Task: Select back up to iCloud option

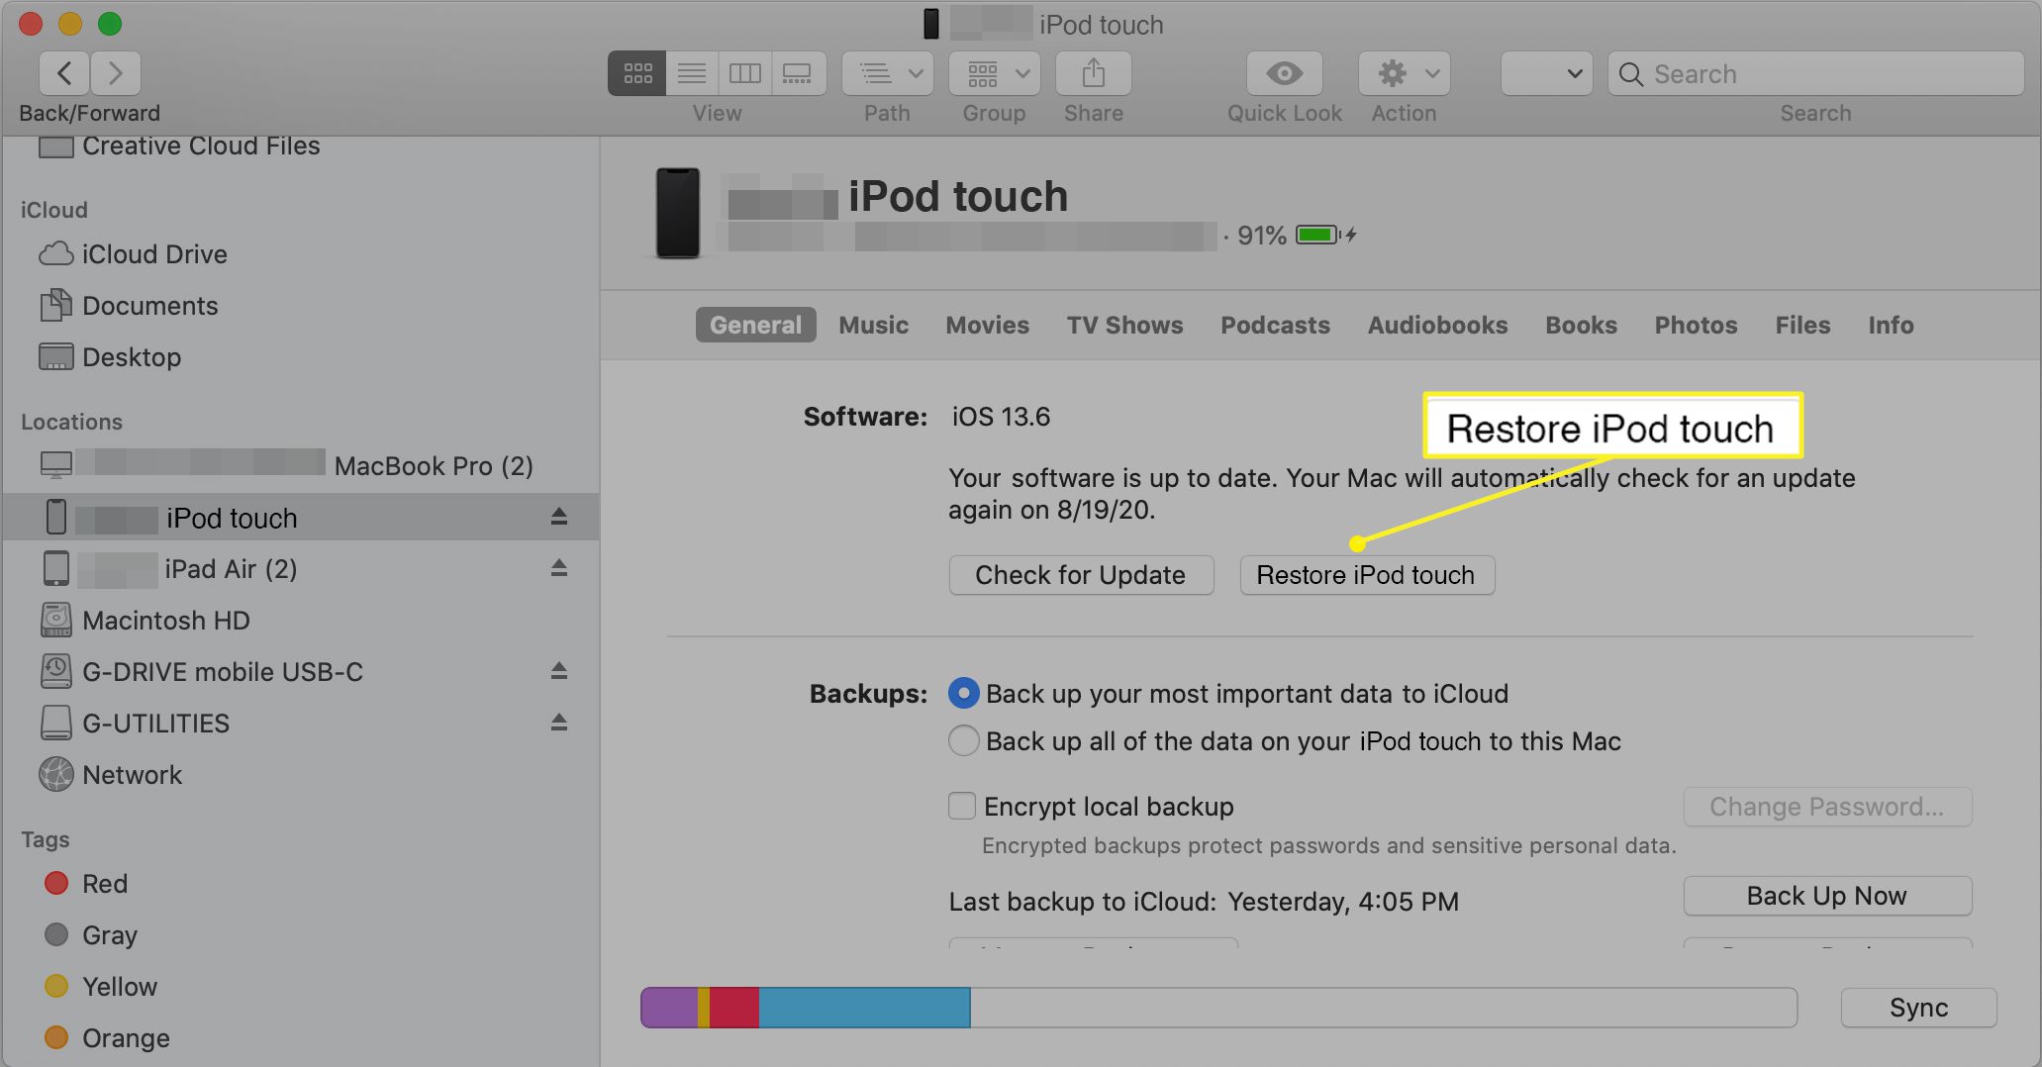Action: (963, 693)
